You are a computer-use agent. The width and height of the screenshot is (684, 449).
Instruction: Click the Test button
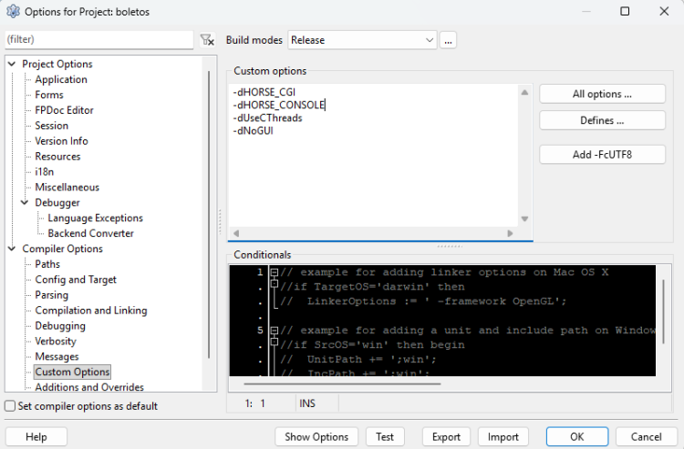pos(385,437)
